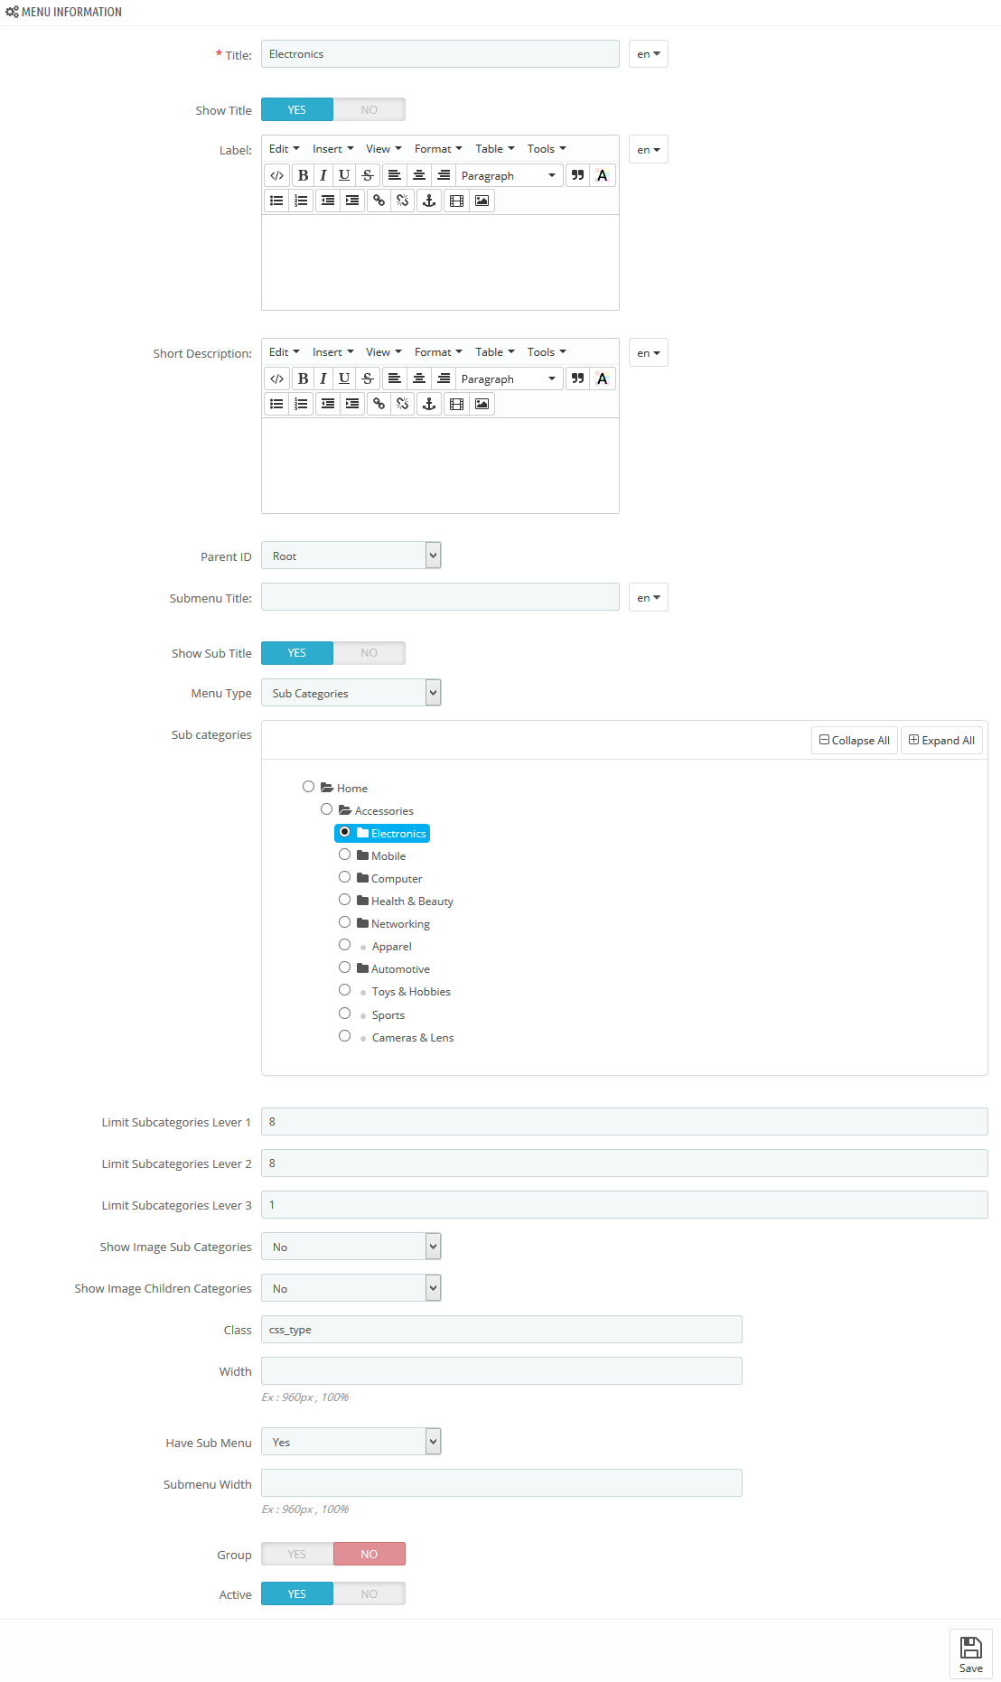1001x1682 pixels.
Task: Click insert image icon in Short Description editor
Action: point(482,404)
